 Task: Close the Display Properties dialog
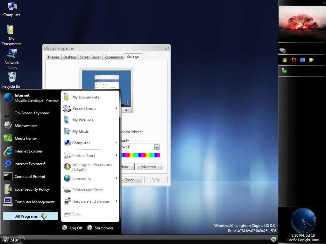(x=167, y=48)
